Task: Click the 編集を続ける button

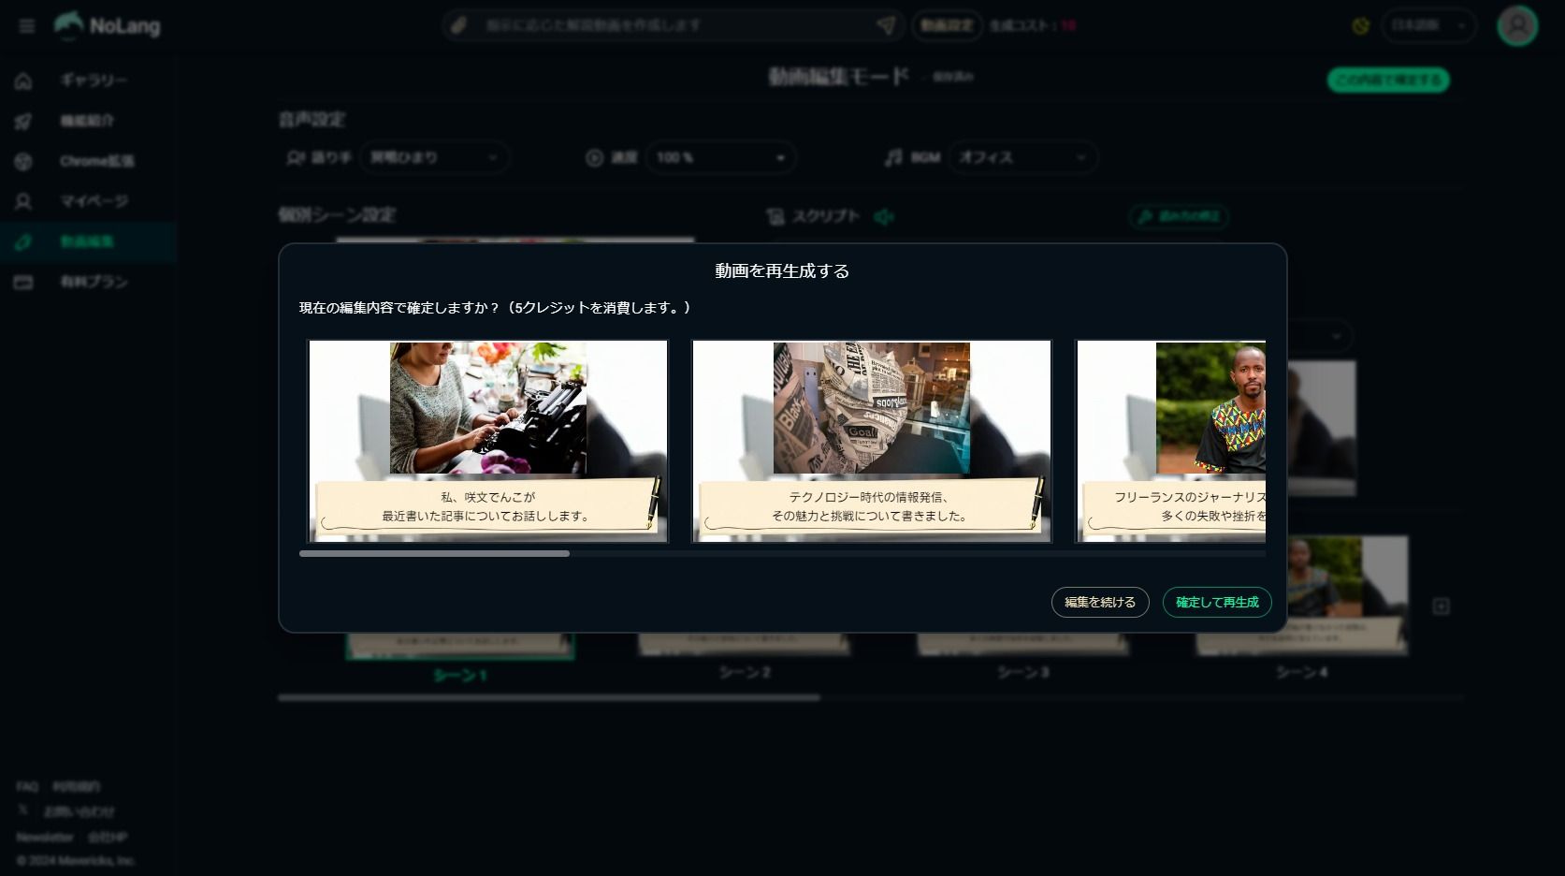Action: (x=1100, y=602)
